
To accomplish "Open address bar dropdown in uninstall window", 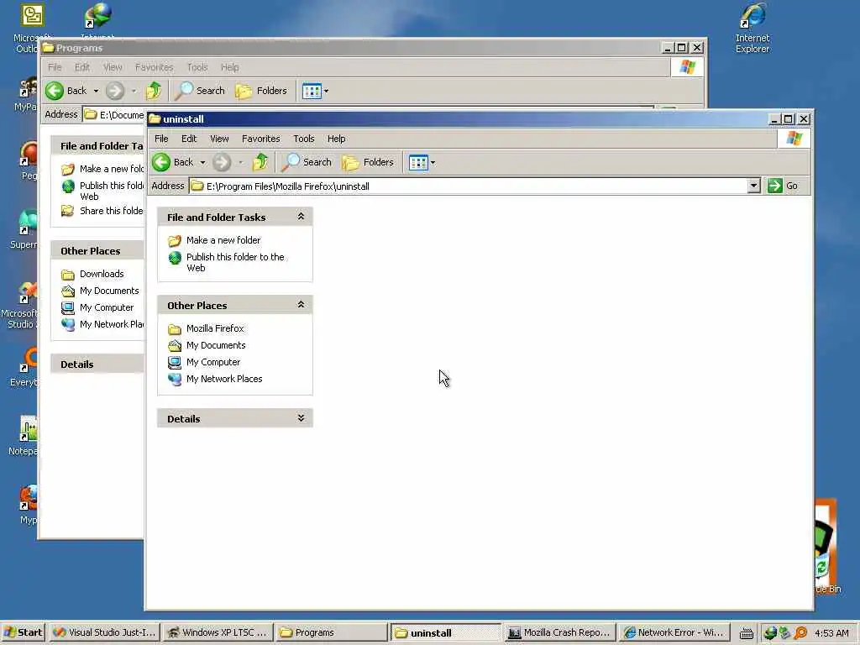I will (753, 186).
